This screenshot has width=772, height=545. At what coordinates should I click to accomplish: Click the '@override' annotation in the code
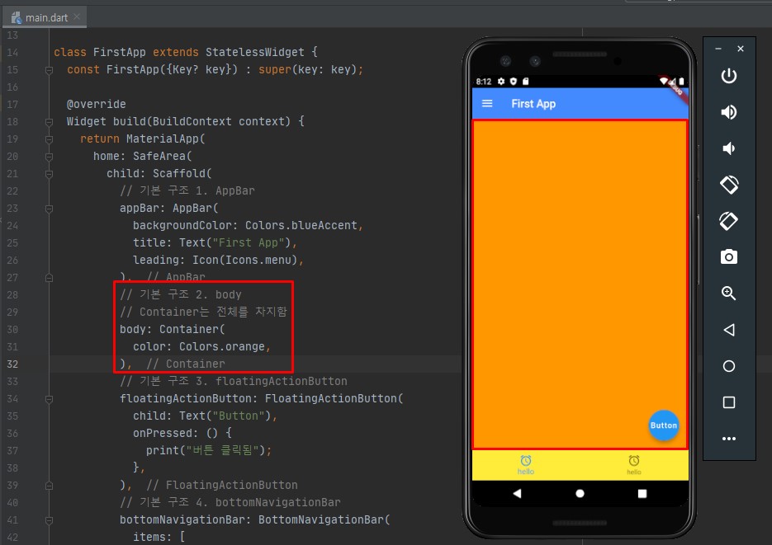click(x=97, y=104)
